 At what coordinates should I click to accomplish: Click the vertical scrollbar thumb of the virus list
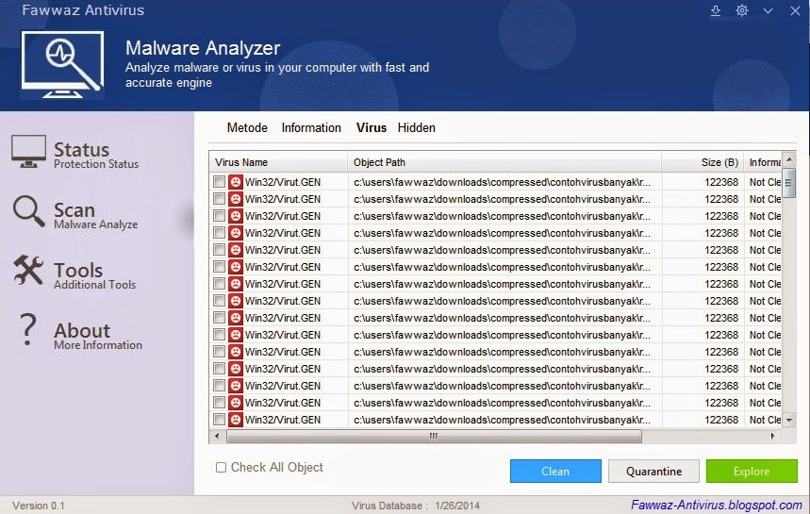(x=789, y=182)
